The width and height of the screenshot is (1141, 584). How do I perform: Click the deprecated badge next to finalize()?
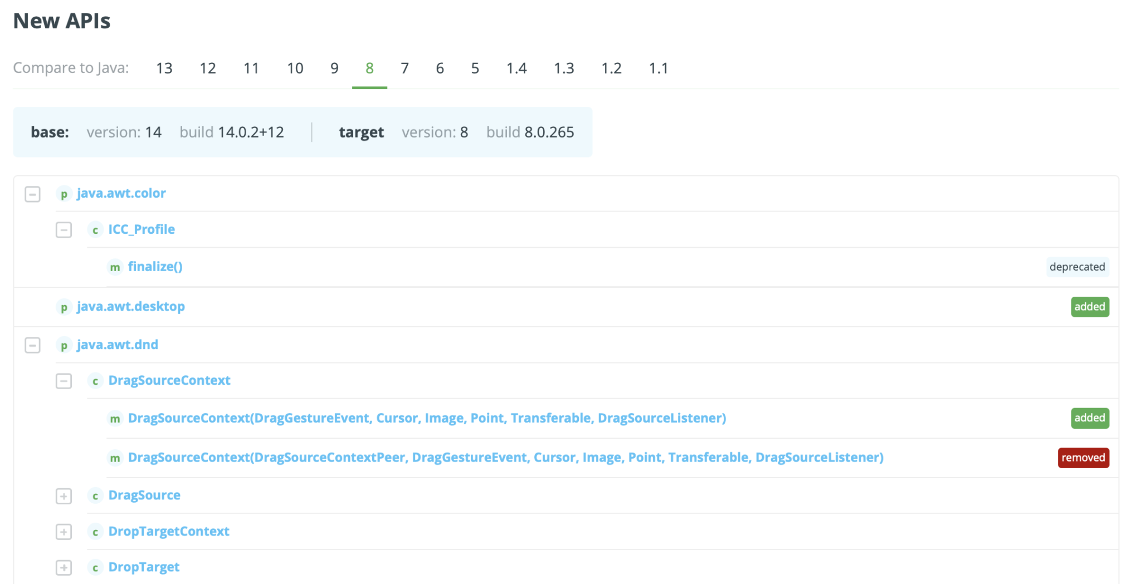click(1077, 267)
